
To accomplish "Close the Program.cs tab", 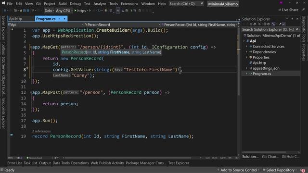I will 64,19.
